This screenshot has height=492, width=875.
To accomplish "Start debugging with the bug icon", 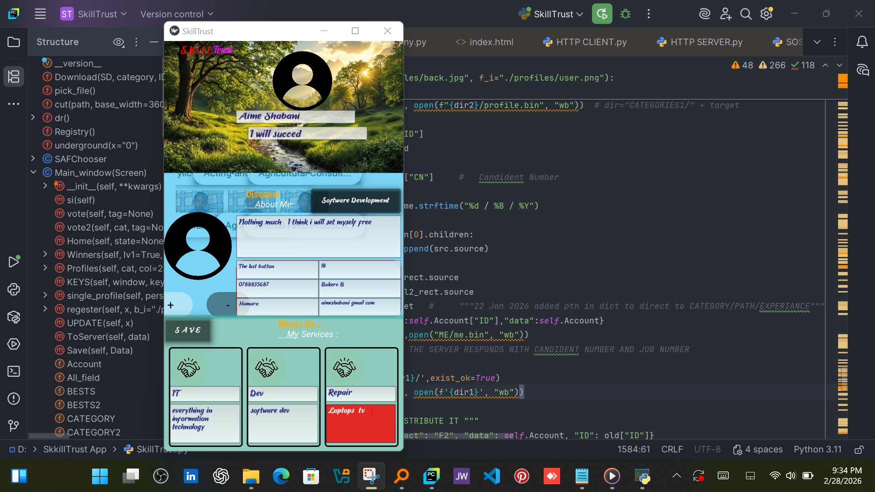I will [626, 14].
